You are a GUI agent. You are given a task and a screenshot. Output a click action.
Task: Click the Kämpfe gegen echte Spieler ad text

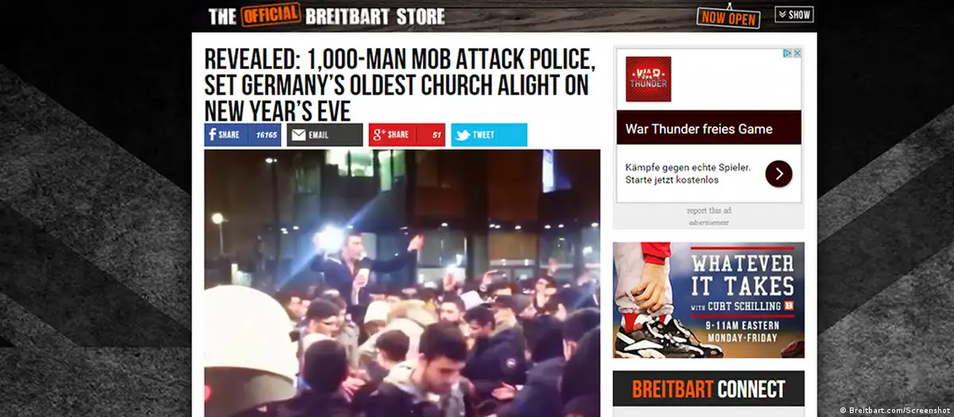point(688,174)
